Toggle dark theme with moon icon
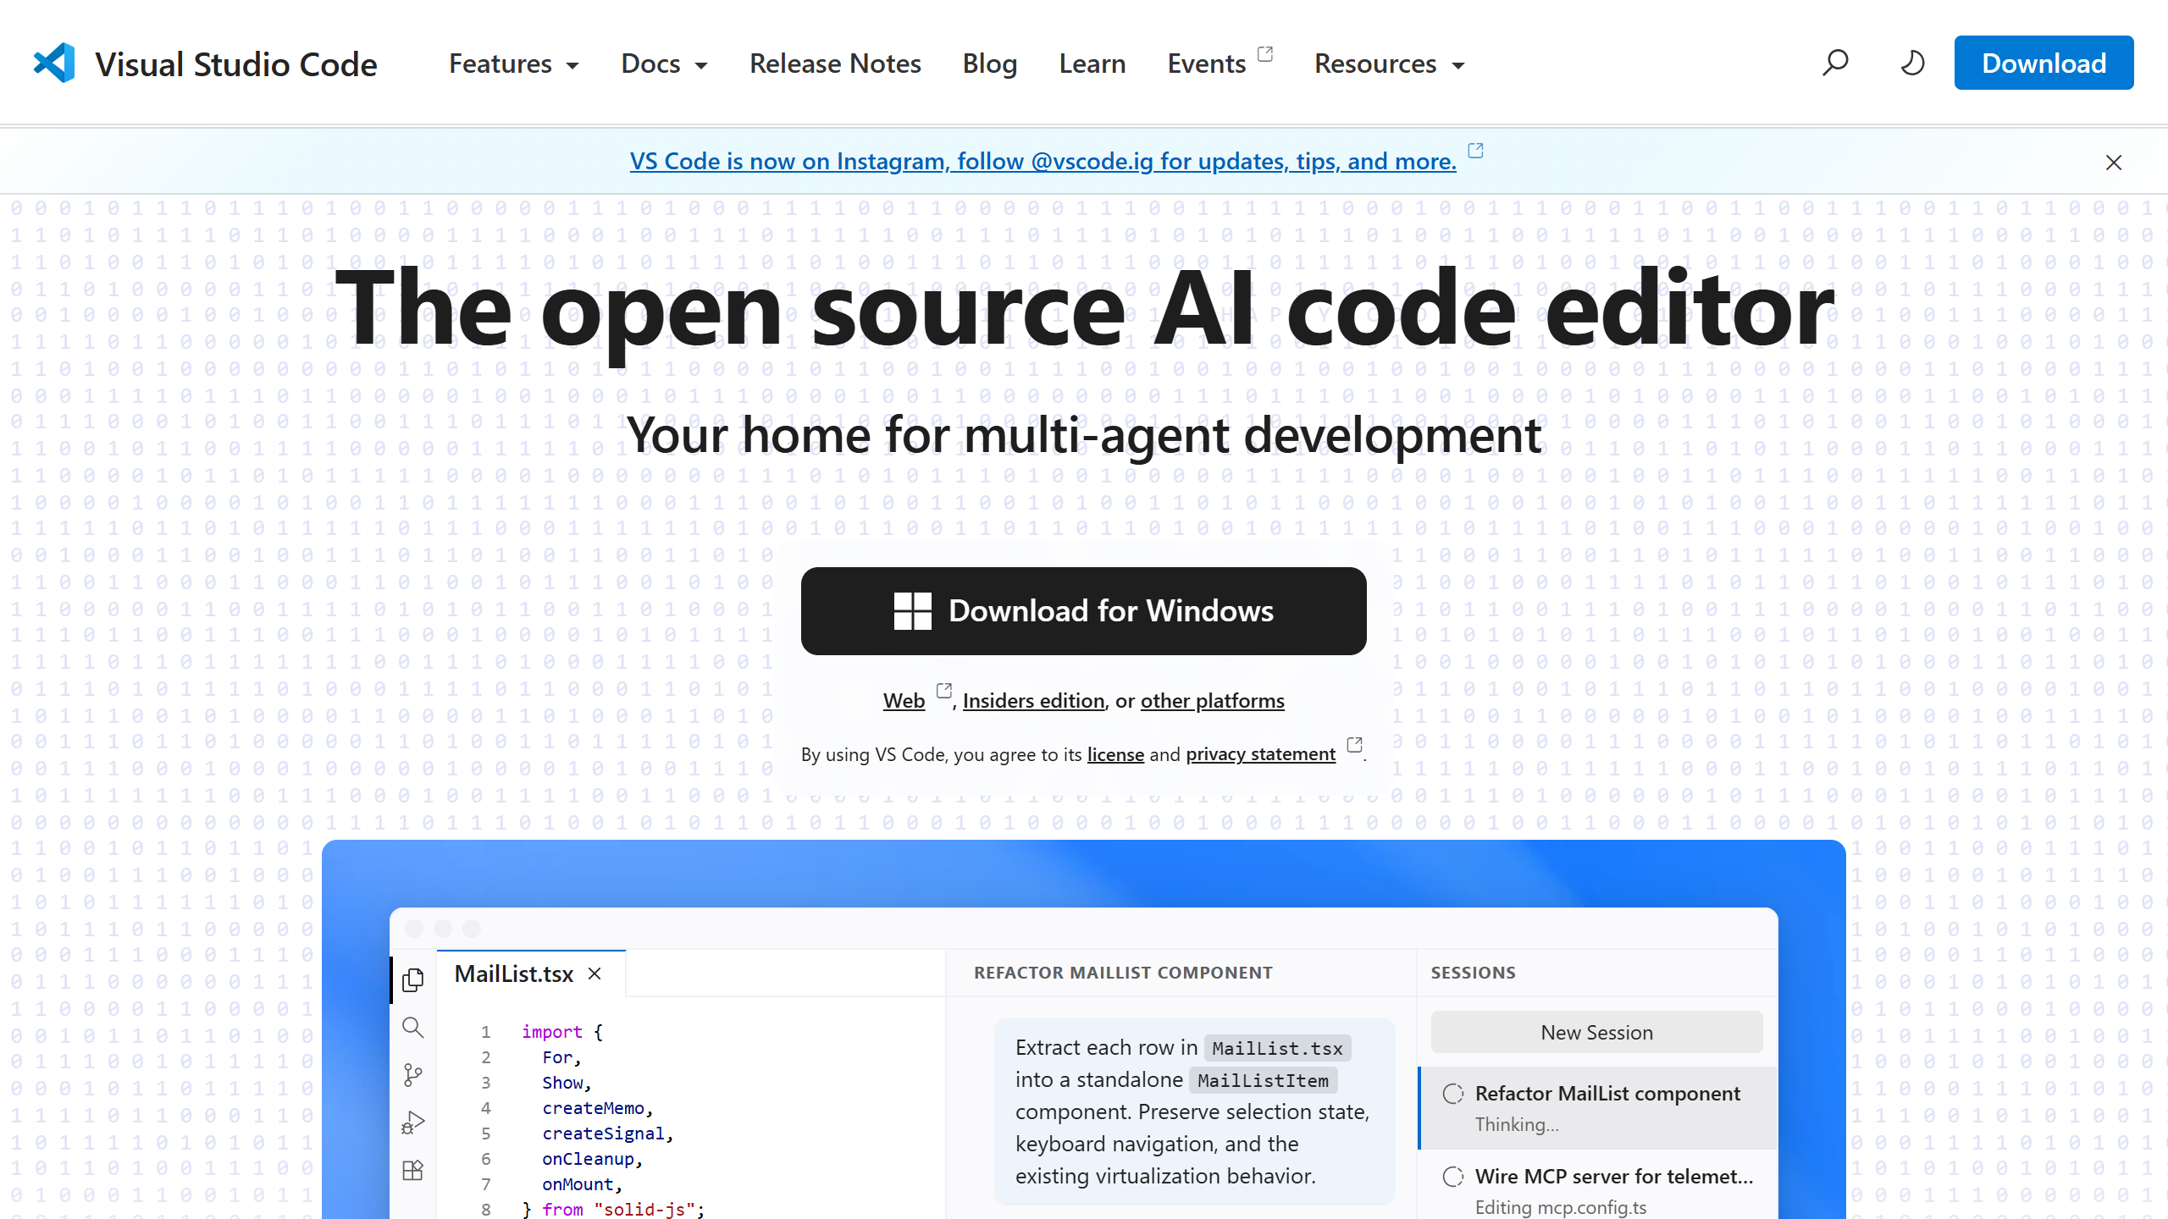 click(1912, 63)
